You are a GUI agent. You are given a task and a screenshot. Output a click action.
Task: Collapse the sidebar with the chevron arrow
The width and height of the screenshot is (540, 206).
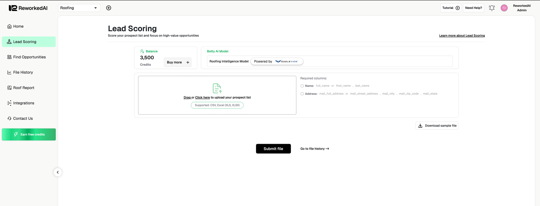pyautogui.click(x=58, y=172)
